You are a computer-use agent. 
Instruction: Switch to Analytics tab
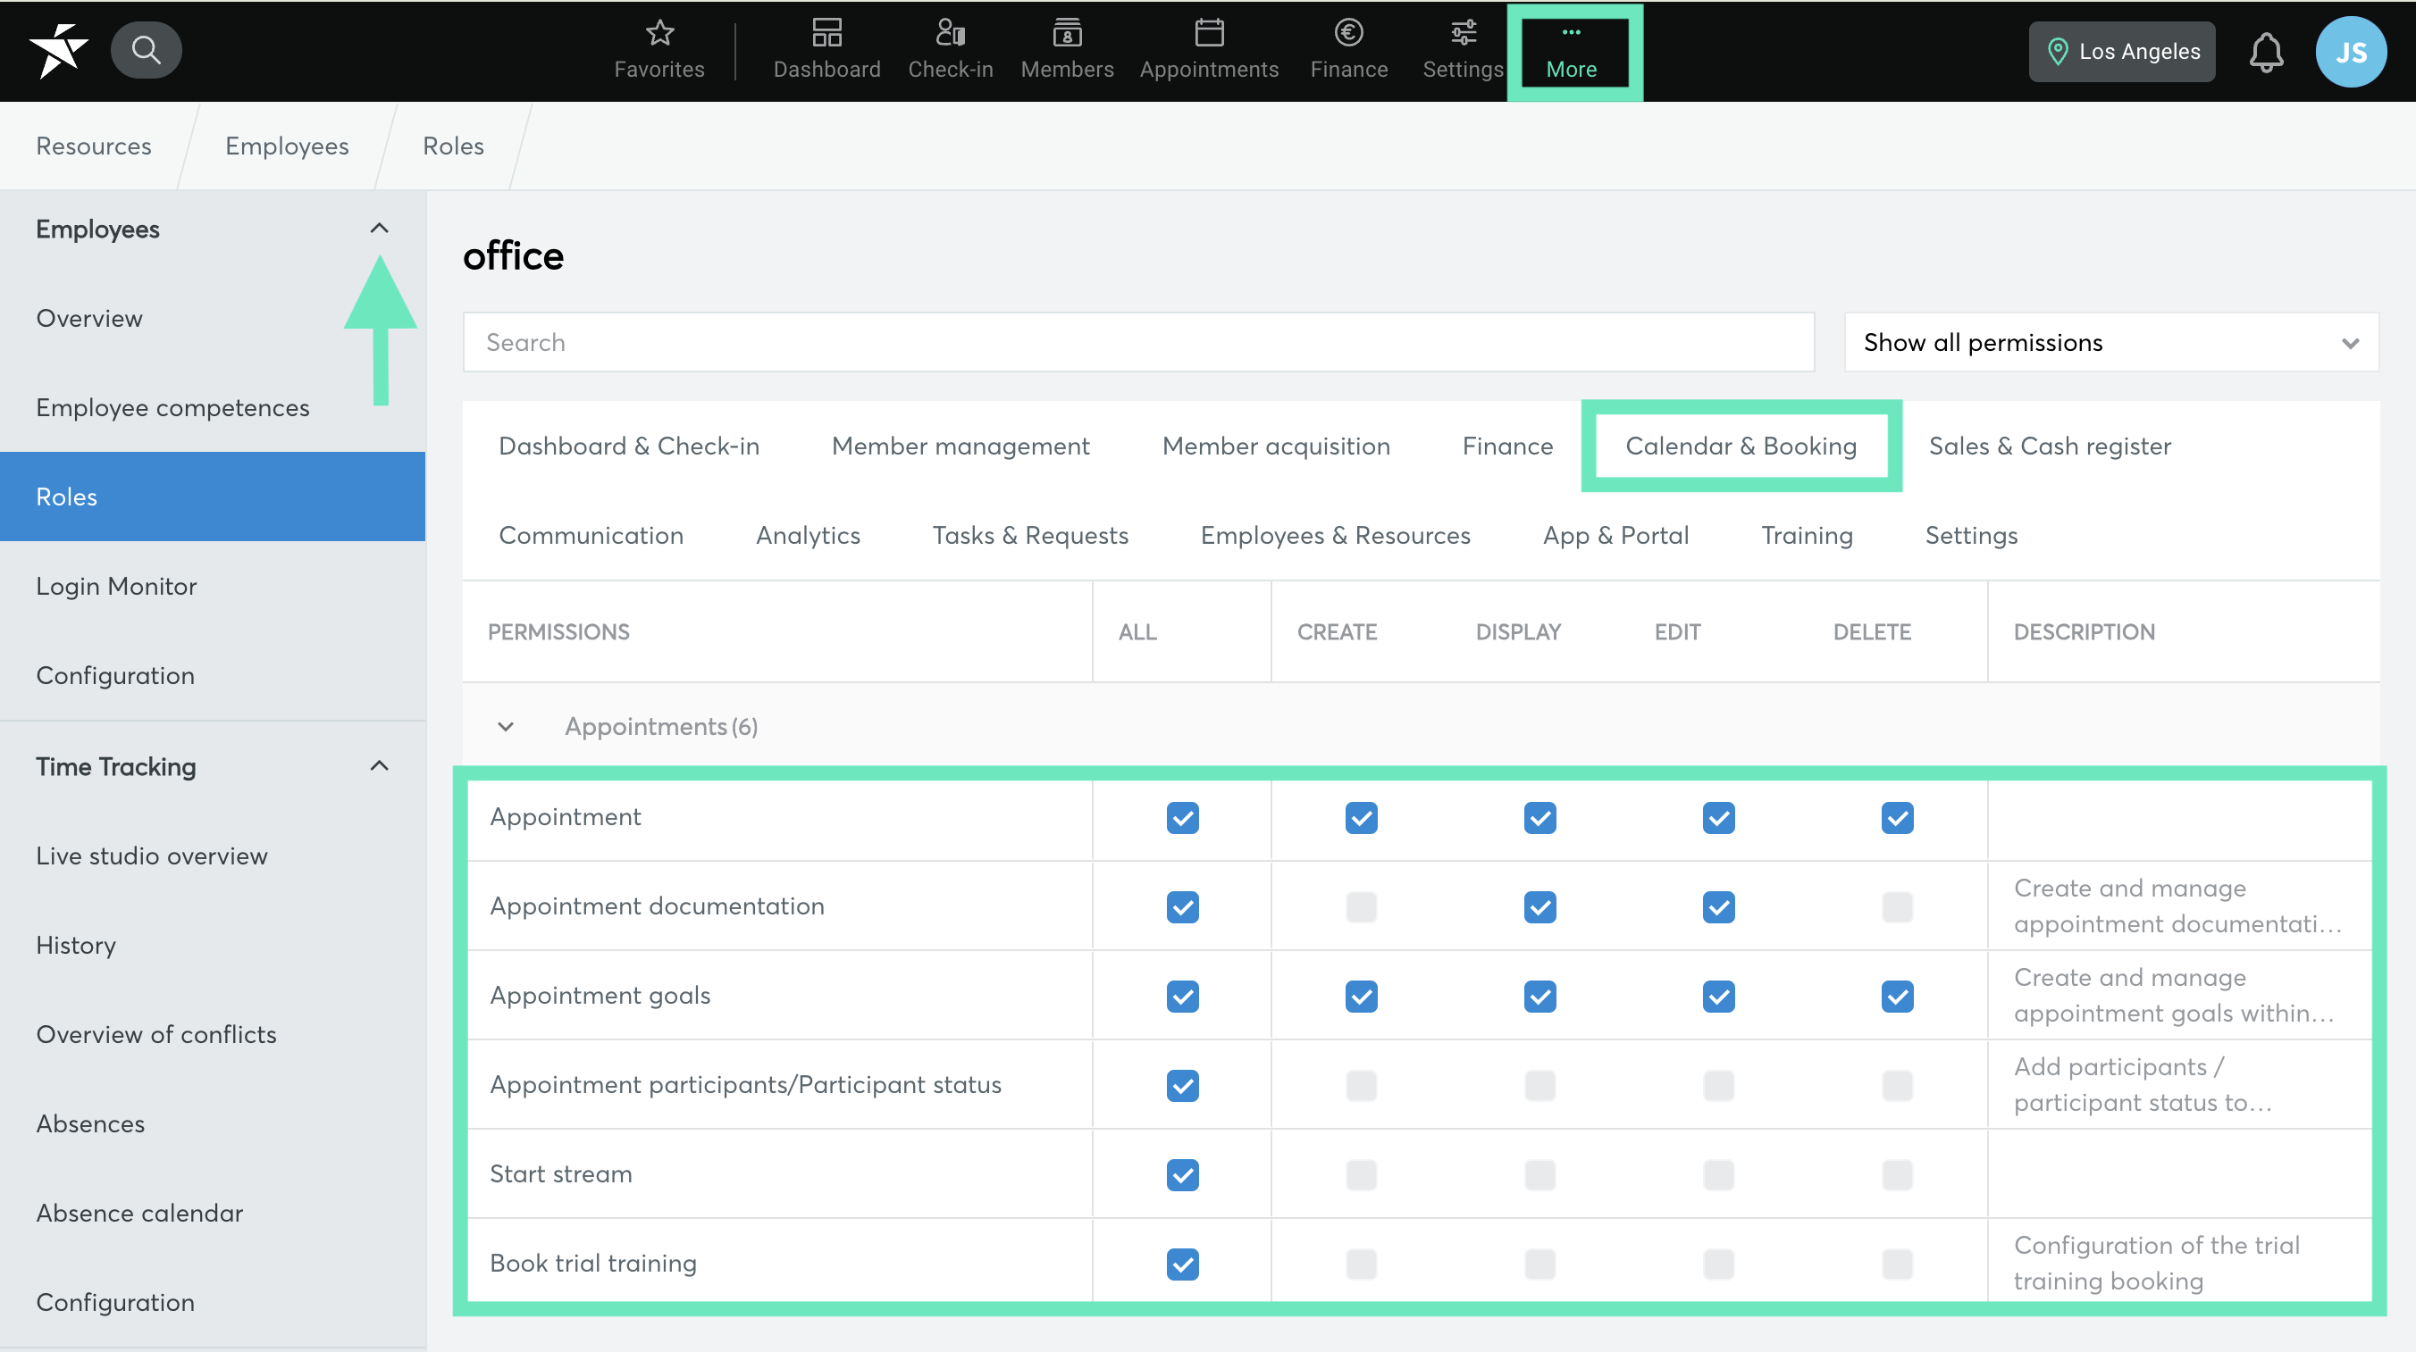(x=808, y=536)
